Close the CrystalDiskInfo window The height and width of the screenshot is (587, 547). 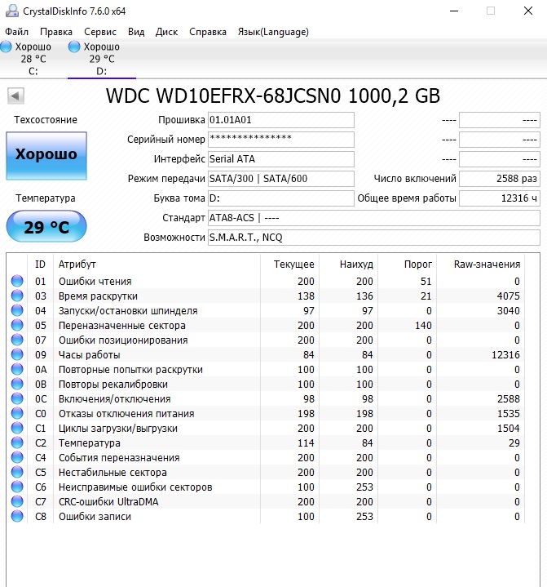[x=528, y=11]
